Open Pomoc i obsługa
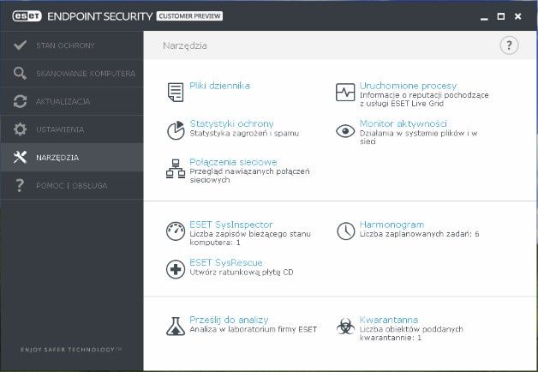Screen dimensions: 538x372 (x=72, y=186)
